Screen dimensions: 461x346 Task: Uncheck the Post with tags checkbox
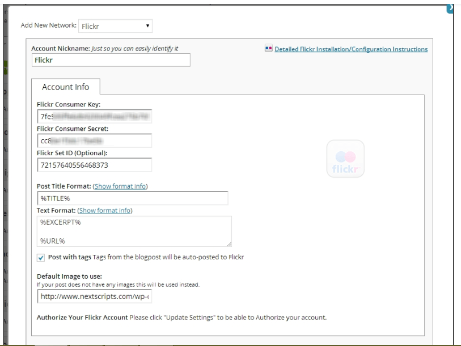(41, 258)
